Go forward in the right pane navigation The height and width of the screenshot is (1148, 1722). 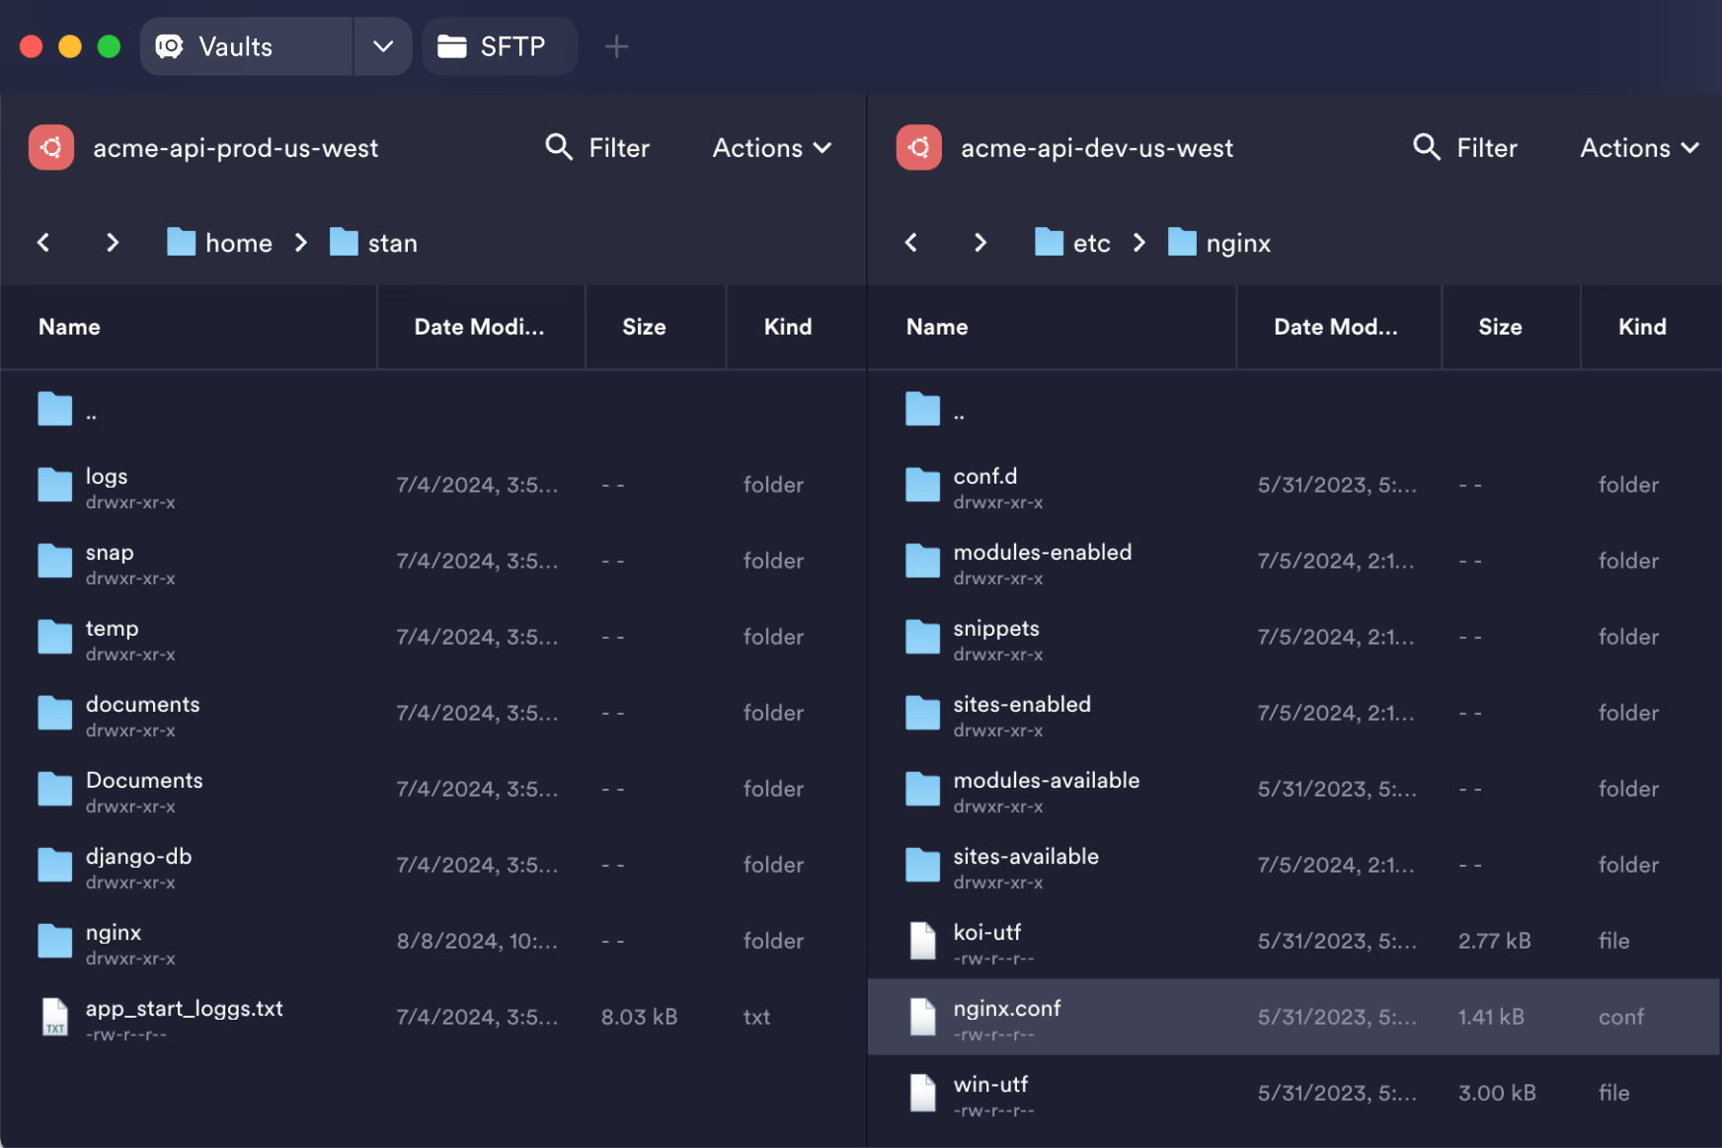point(979,243)
